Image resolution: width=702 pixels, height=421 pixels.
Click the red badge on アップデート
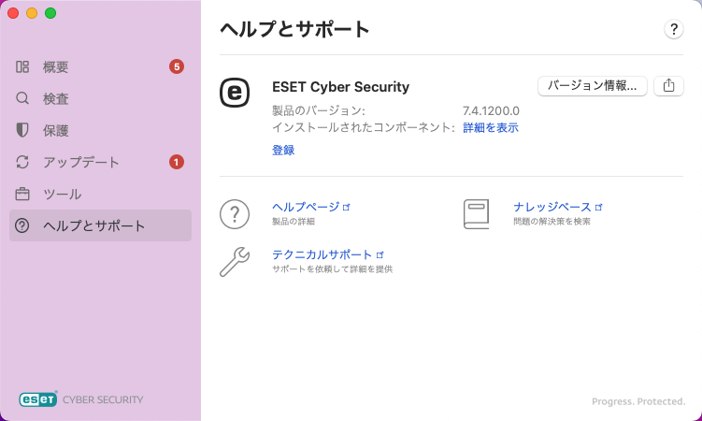pyautogui.click(x=176, y=162)
